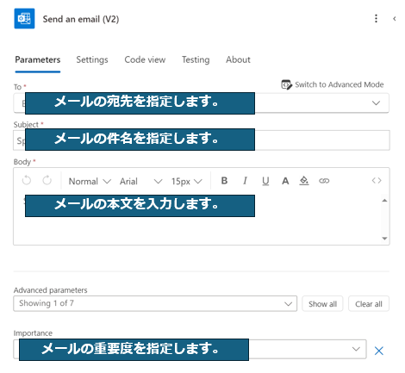This screenshot has height=373, width=405.
Task: Insert a hyperlink with the link icon
Action: pos(324,181)
